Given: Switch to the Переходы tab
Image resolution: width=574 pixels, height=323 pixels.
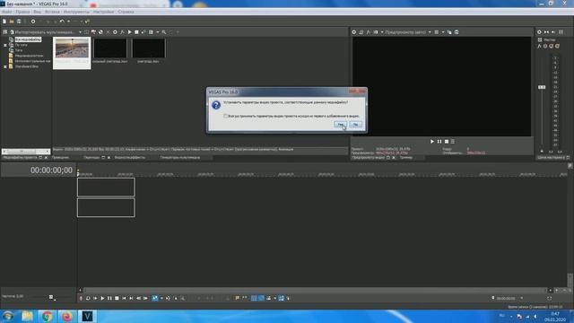Looking at the screenshot, I should [91, 158].
